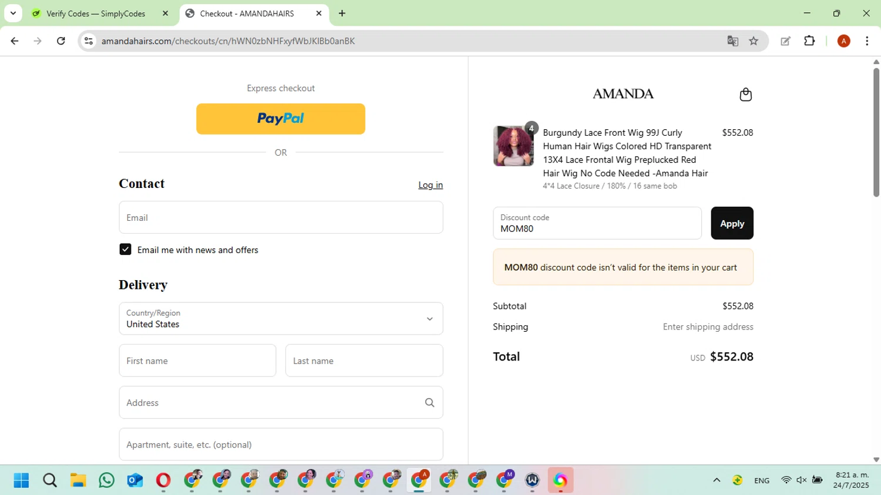
Task: Apply the MOM80 discount code
Action: coord(732,223)
